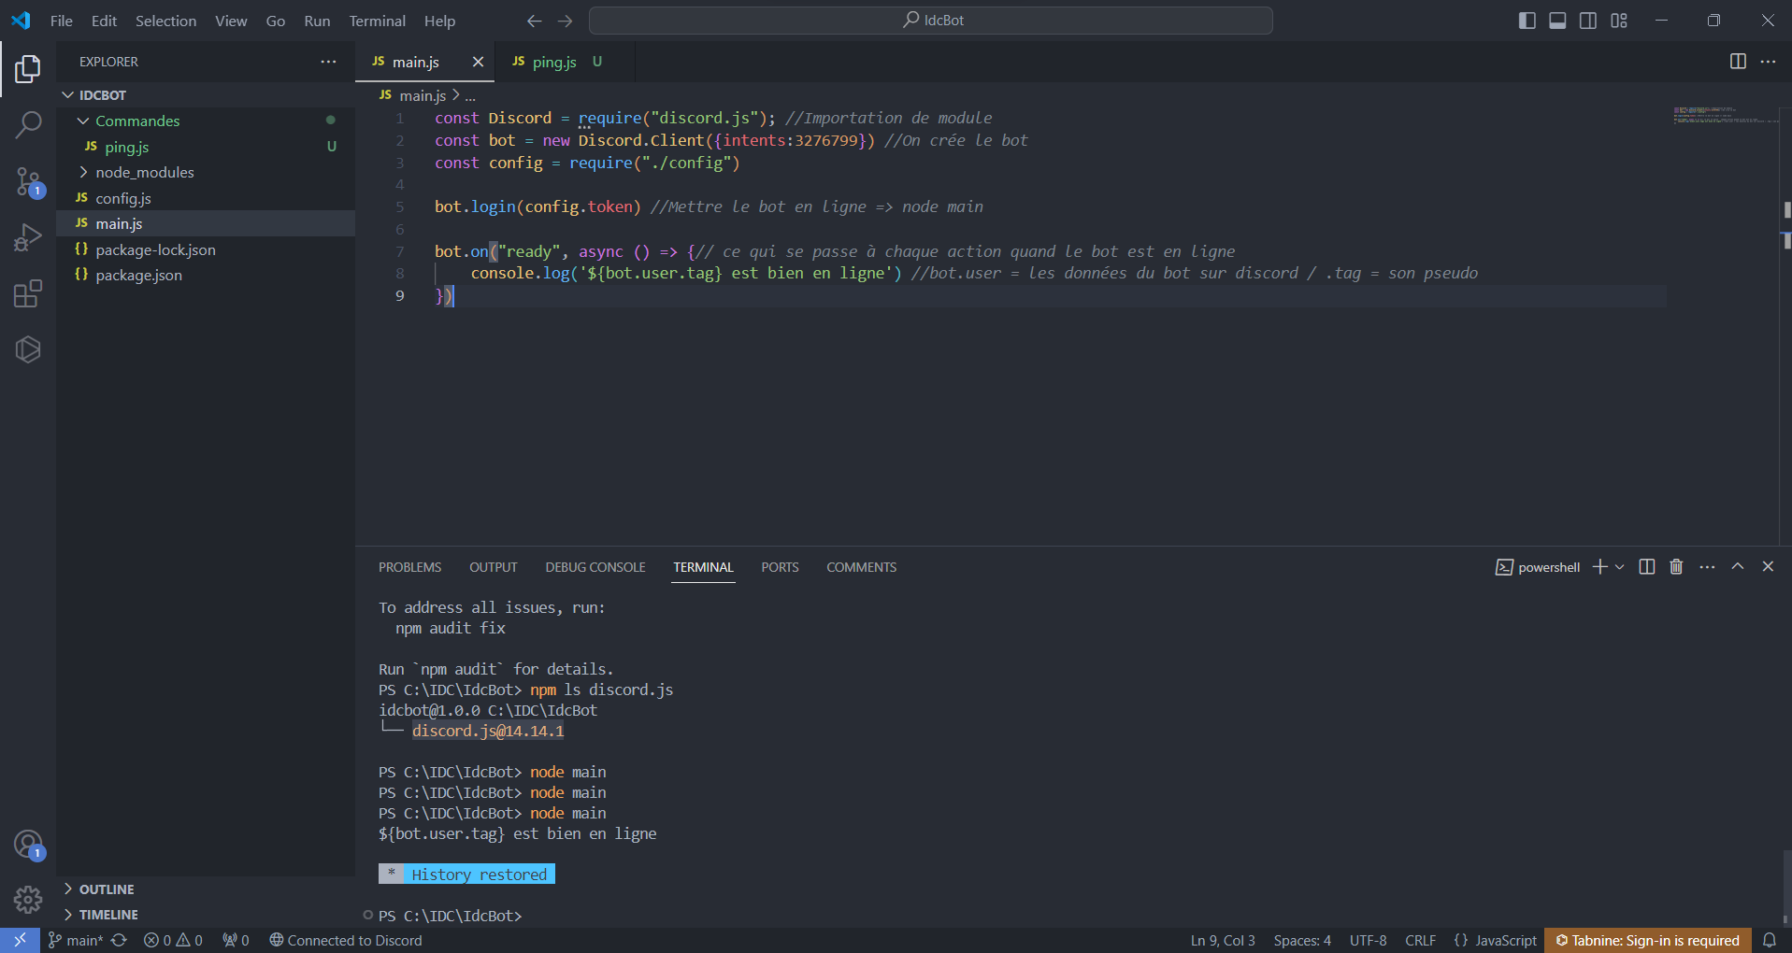The width and height of the screenshot is (1792, 953).
Task: Open config.js in the explorer
Action: tap(206, 198)
